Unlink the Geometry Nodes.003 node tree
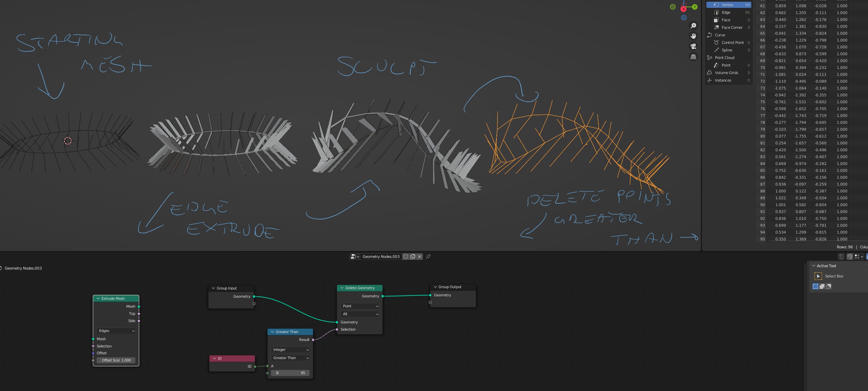868x391 pixels. point(419,257)
